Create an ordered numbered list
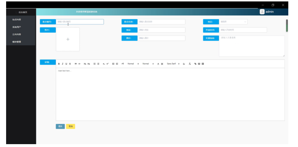Screen dimensions: 298x147 point(95,64)
